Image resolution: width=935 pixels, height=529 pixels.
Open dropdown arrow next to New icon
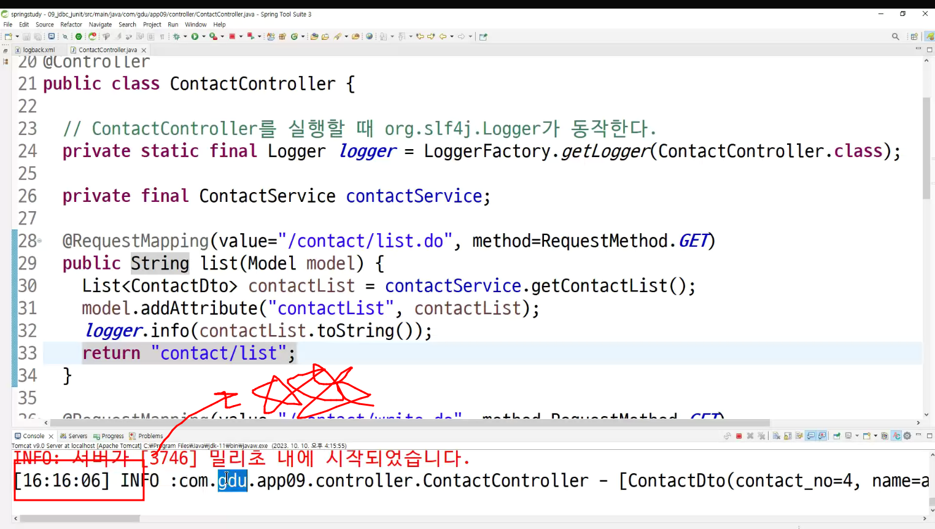tap(17, 36)
